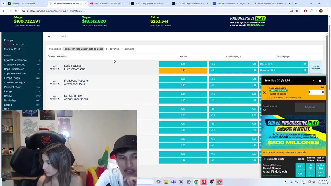Switch to BLESSD - CONDENADO YouTube tab
Screen dimensions: 331x186
tap(109, 4)
